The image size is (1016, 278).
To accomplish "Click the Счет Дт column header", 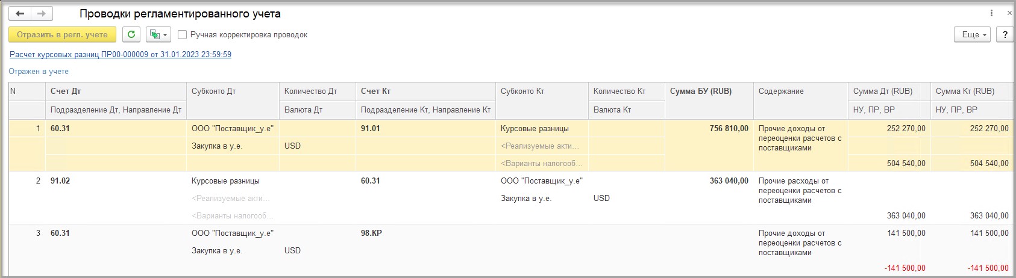I will [x=66, y=91].
